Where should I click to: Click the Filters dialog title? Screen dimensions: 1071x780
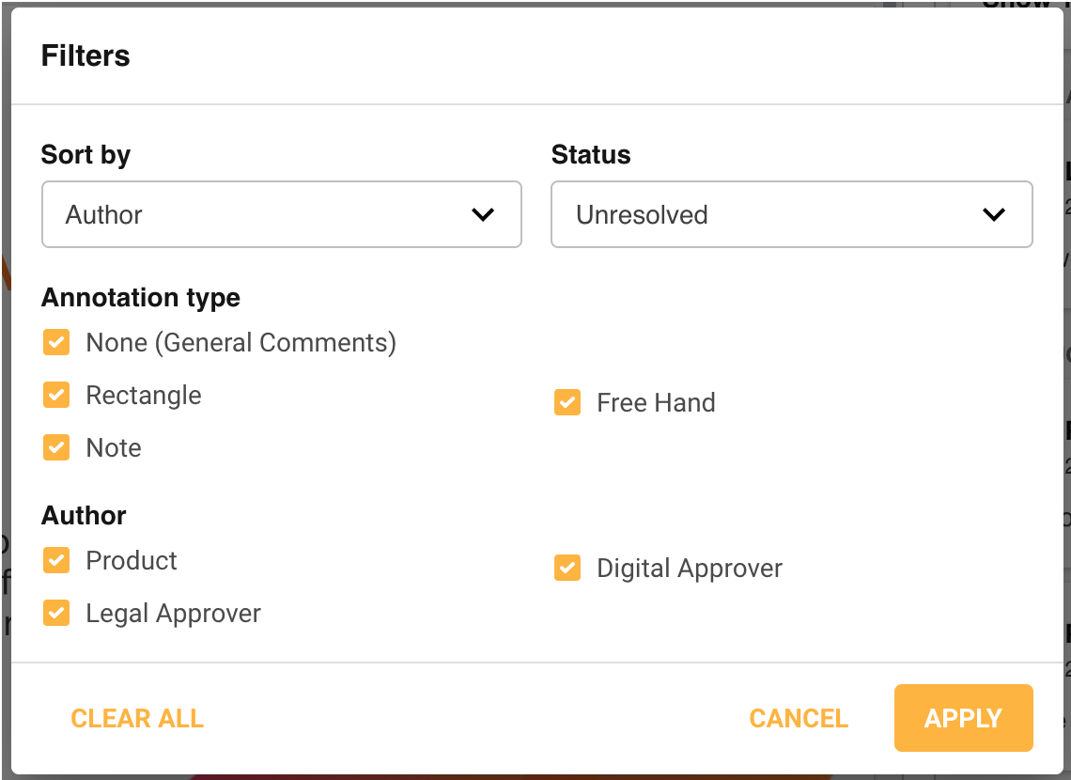coord(85,56)
